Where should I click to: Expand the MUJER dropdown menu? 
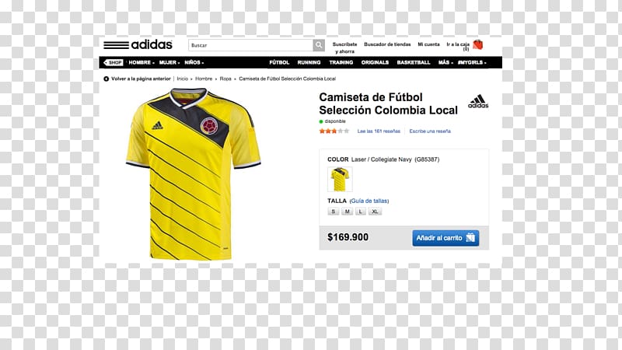[169, 62]
